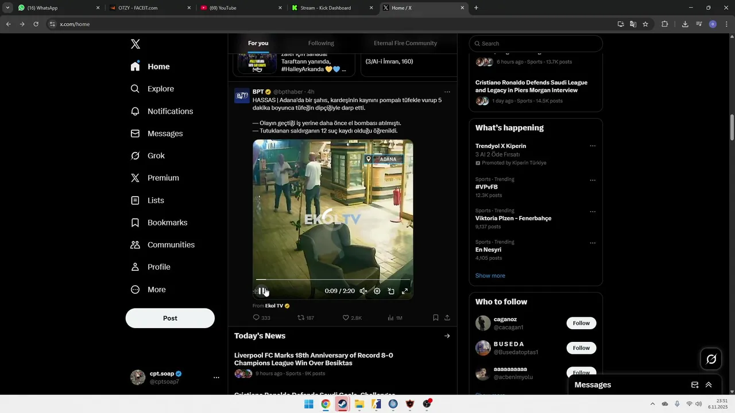Open more options for Trendyol X Kiperin
Screen dimensions: 735x413
pos(593,146)
